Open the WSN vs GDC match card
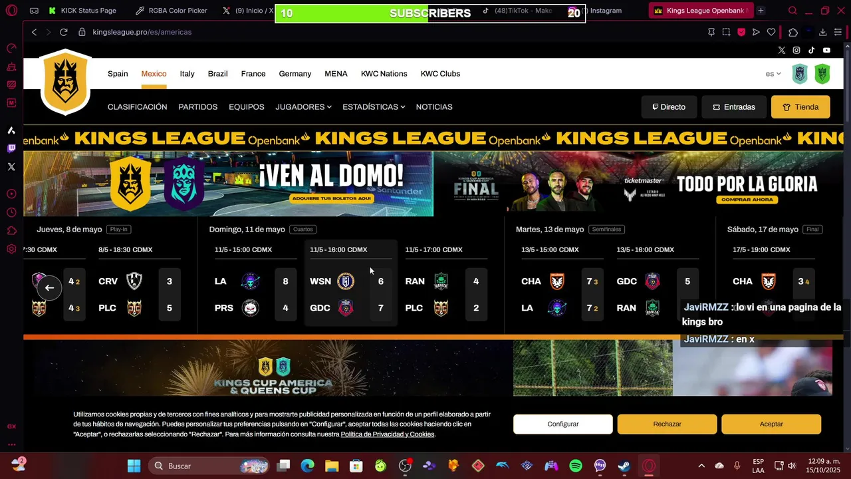Screen dimensions: 851x479 [x=350, y=283]
